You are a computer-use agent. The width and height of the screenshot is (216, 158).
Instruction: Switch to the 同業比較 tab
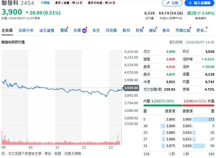coord(183,31)
